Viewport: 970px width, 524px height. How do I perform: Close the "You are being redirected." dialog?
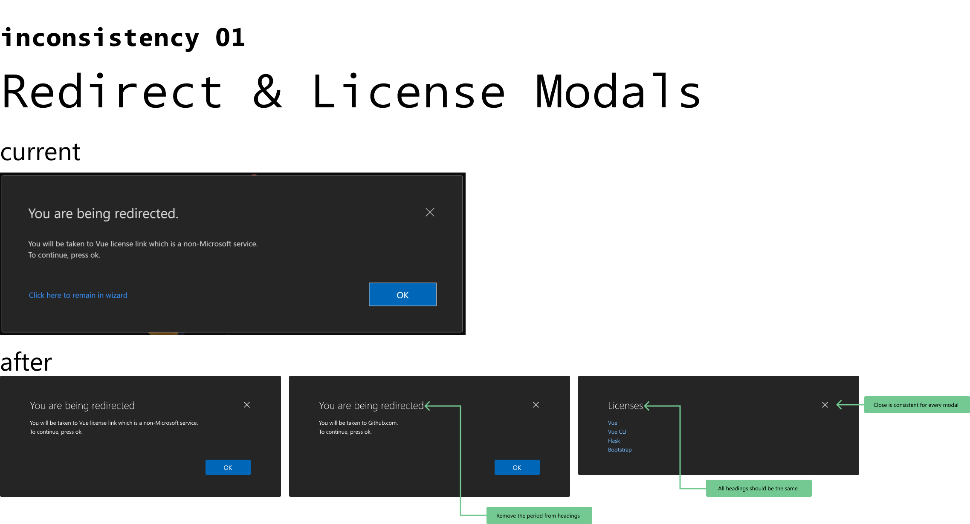pos(430,212)
